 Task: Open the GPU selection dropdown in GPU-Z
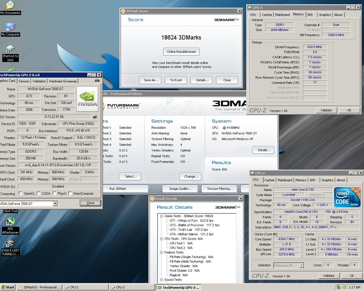(55, 203)
